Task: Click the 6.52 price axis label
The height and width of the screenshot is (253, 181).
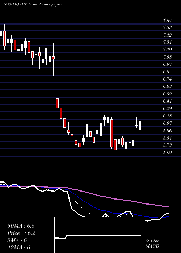Action: click(x=167, y=94)
